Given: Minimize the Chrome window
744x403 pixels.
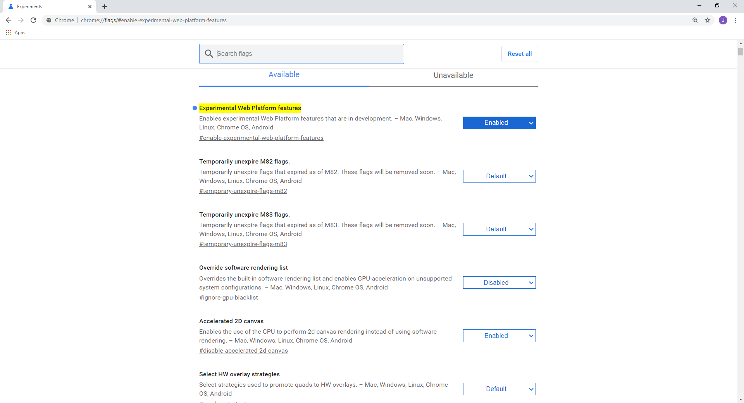Looking at the screenshot, I should tap(699, 6).
